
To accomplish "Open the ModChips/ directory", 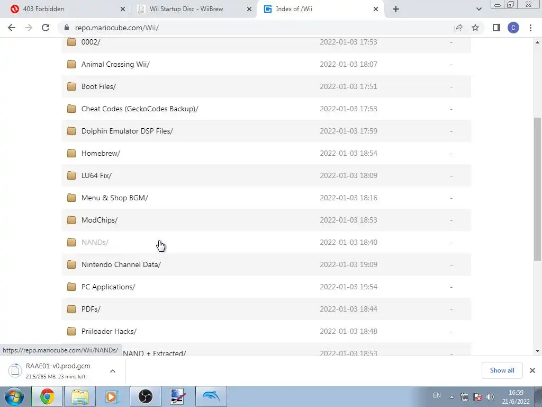I will [99, 220].
